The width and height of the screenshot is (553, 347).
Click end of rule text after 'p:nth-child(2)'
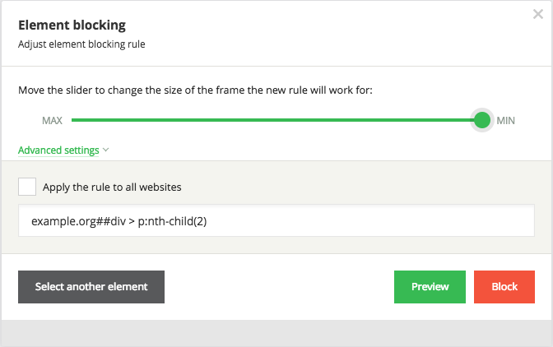point(217,220)
